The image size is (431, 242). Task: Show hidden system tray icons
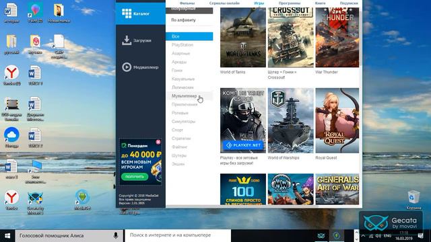click(x=364, y=236)
